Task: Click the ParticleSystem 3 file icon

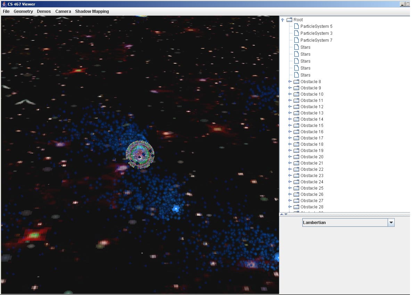Action: [296, 33]
